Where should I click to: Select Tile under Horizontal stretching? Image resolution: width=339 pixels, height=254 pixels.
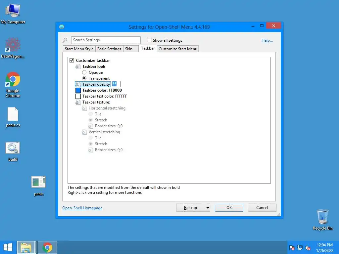pos(91,114)
